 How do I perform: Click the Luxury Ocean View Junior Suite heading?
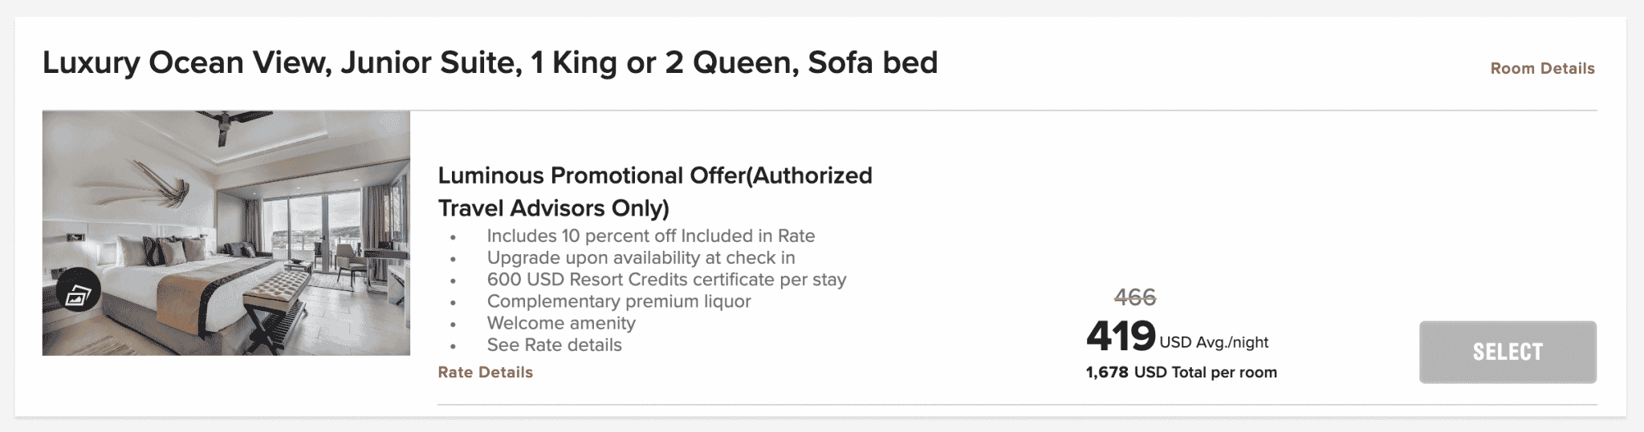point(490,63)
